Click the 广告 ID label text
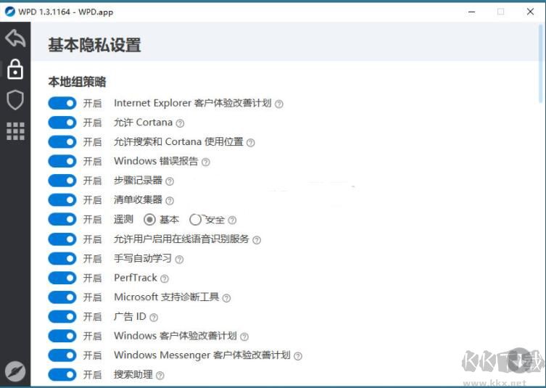546x388 pixels. (x=130, y=317)
